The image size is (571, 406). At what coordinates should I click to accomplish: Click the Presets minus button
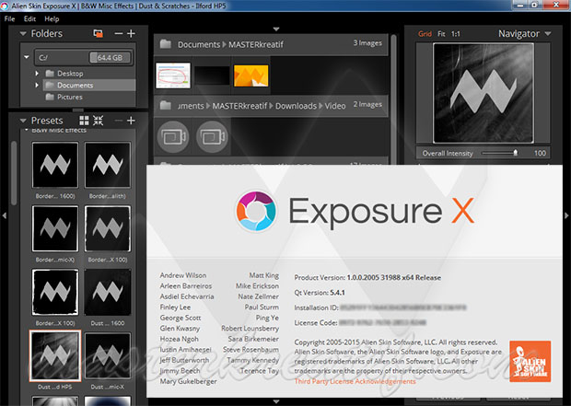tap(119, 121)
